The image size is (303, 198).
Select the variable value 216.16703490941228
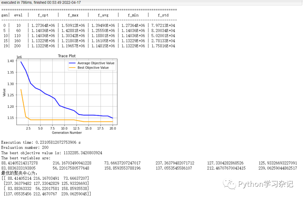(x=72, y=163)
